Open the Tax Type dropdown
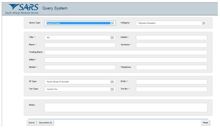 (80, 89)
